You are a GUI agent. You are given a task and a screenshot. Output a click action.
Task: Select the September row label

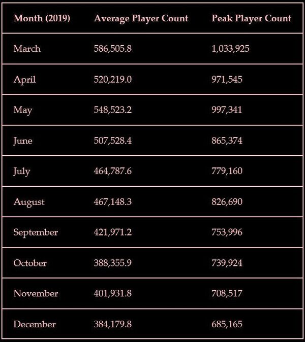[x=36, y=232]
